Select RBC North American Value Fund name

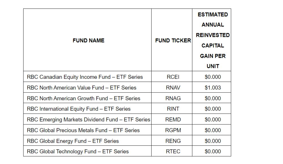point(82,88)
